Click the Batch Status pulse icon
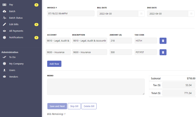The image size is (196, 117). [x=4, y=18]
